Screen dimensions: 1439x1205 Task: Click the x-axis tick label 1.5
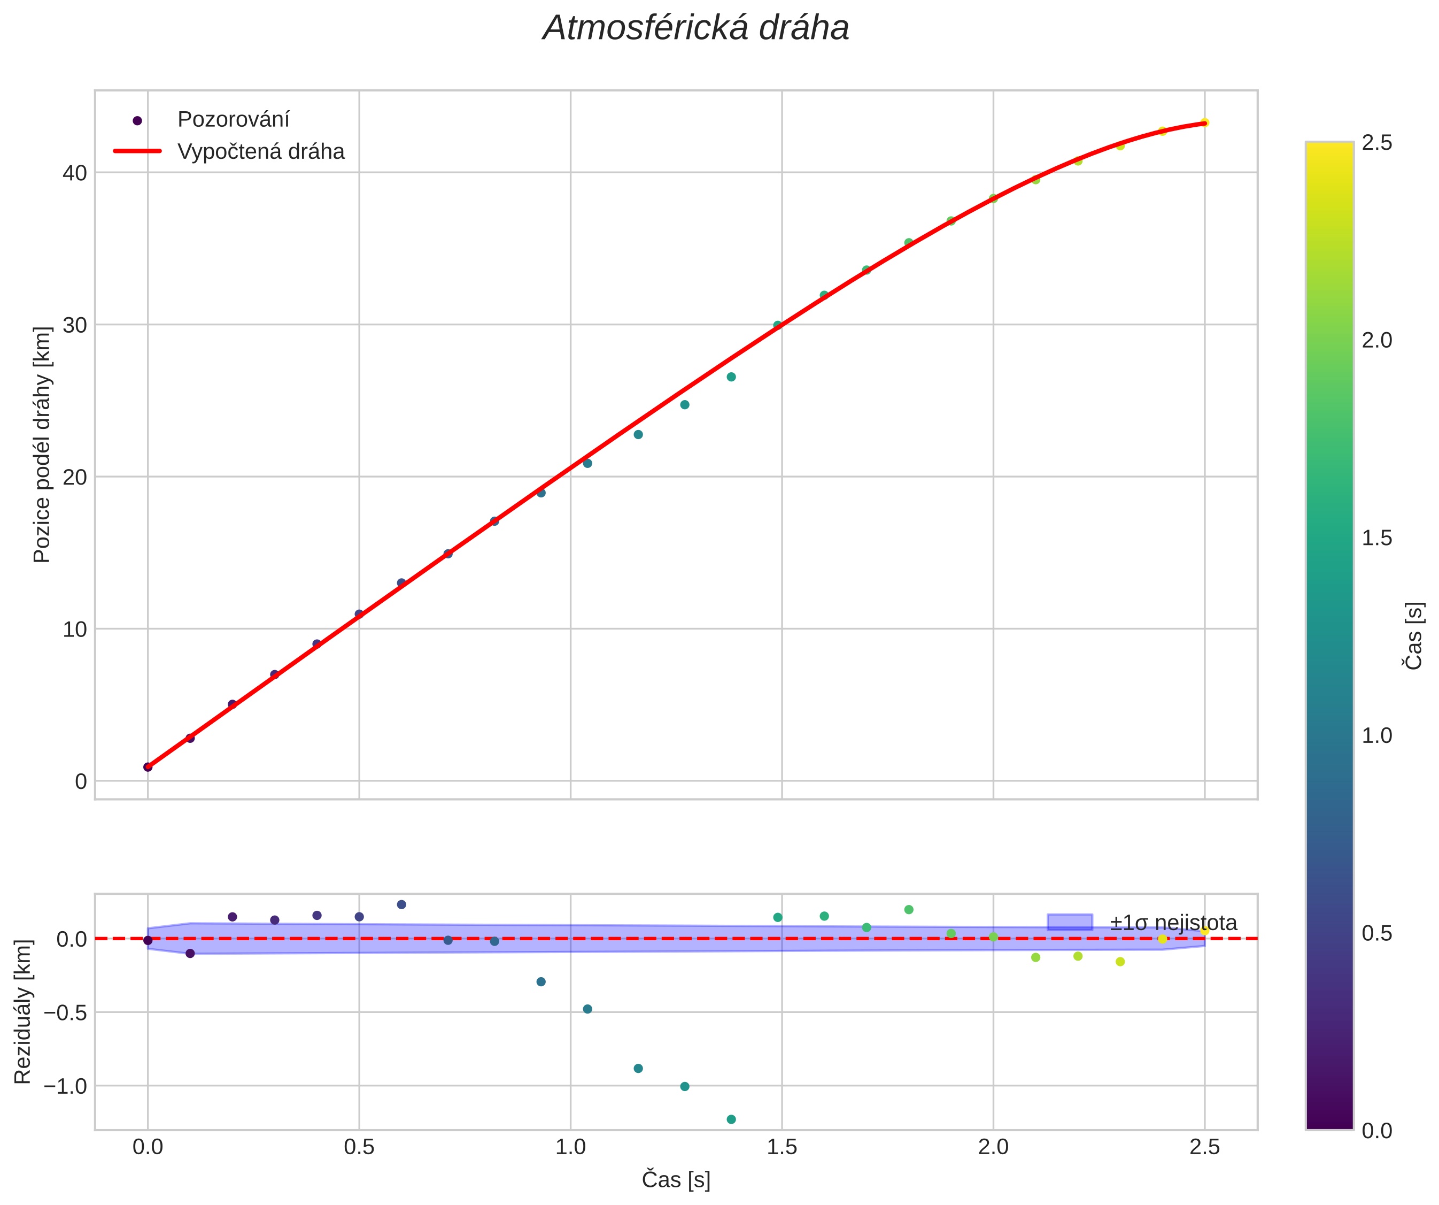click(x=782, y=1147)
